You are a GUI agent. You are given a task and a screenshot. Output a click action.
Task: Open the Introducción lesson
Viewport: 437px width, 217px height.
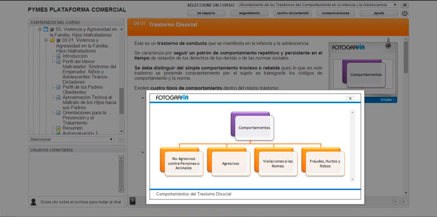(75, 56)
